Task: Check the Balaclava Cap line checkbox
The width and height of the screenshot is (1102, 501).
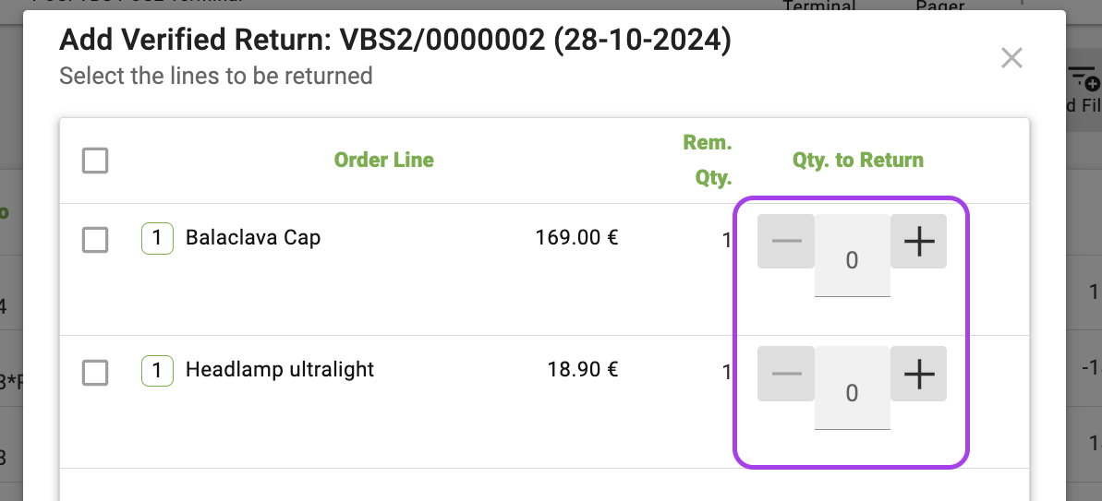Action: 95,240
